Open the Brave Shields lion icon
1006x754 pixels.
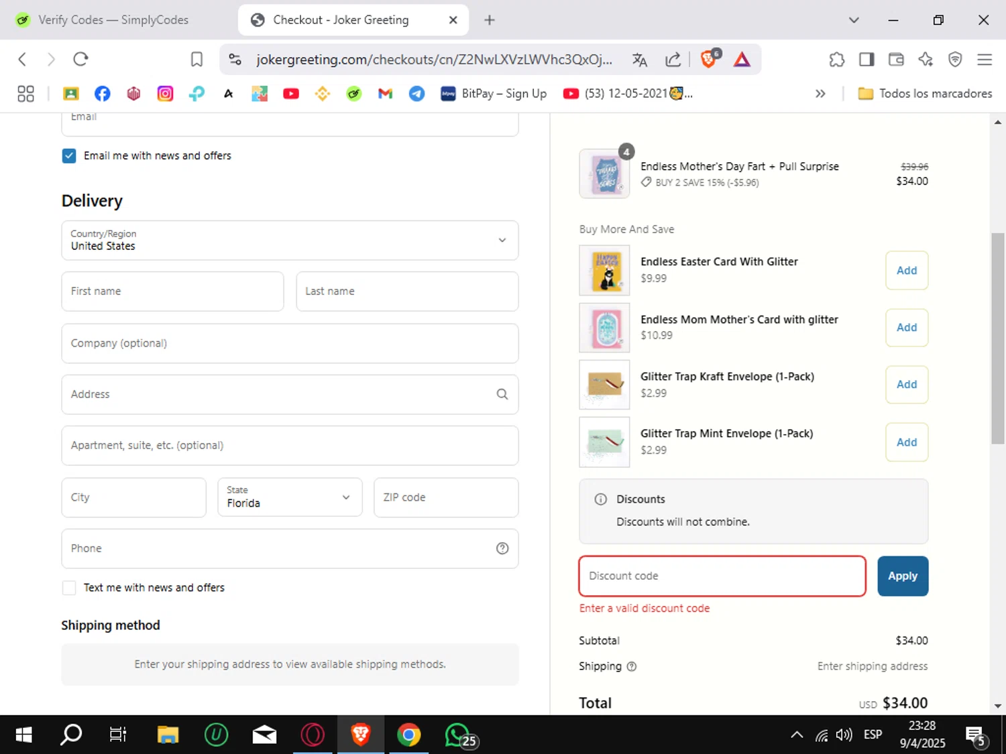pyautogui.click(x=708, y=60)
